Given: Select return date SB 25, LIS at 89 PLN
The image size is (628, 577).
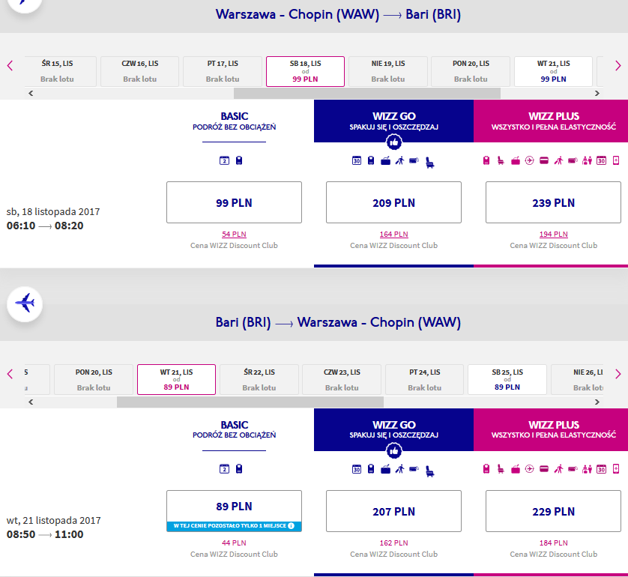Looking at the screenshot, I should 507,380.
